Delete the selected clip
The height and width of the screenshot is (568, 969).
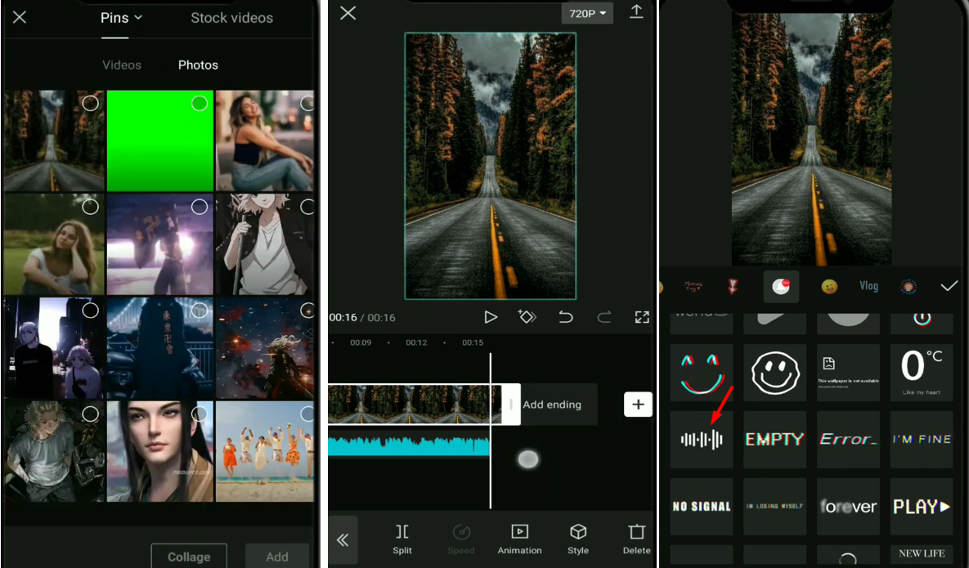(636, 539)
